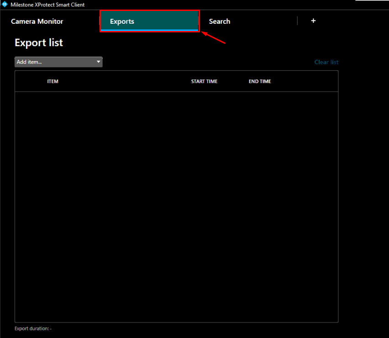Open the Add item... combo box
Image resolution: width=389 pixels, height=338 pixels.
coord(55,62)
